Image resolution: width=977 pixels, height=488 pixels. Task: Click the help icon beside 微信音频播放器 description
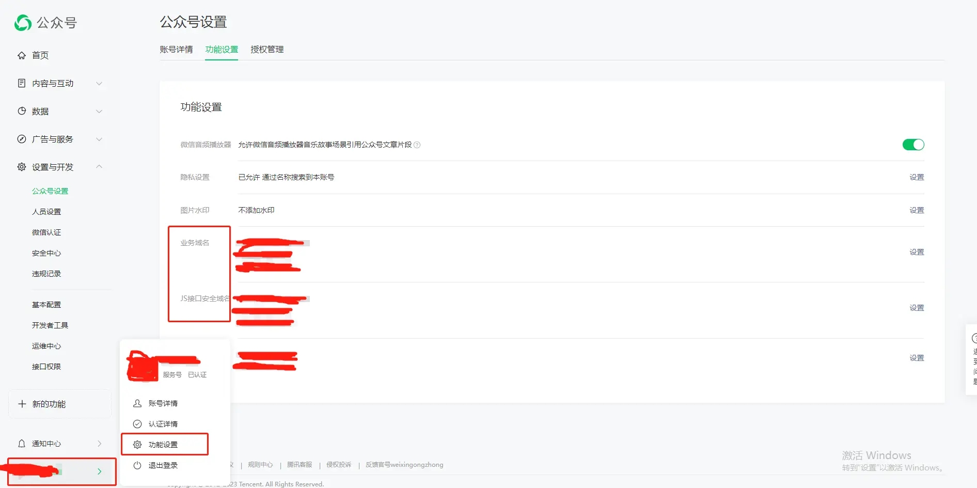[417, 145]
